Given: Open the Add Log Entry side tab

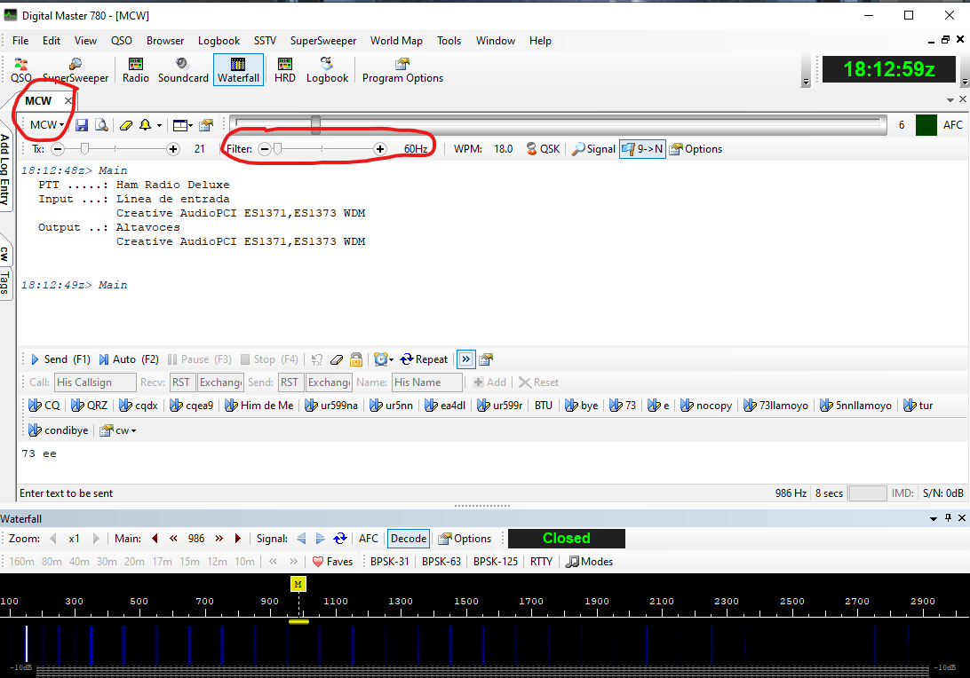Looking at the screenshot, I should pos(5,169).
